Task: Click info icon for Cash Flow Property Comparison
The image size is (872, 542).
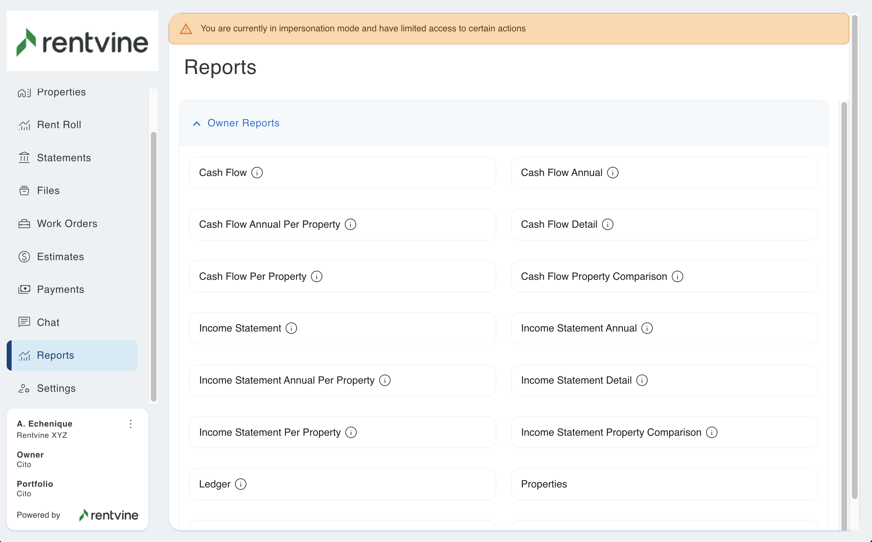Action: click(x=677, y=276)
